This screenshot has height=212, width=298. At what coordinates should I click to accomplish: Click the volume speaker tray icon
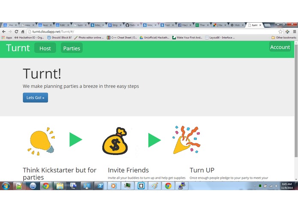pos(276,186)
